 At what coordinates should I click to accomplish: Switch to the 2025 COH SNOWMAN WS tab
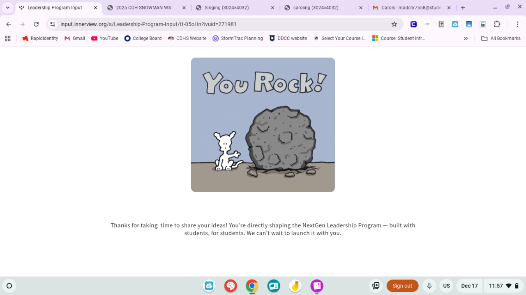tap(147, 8)
